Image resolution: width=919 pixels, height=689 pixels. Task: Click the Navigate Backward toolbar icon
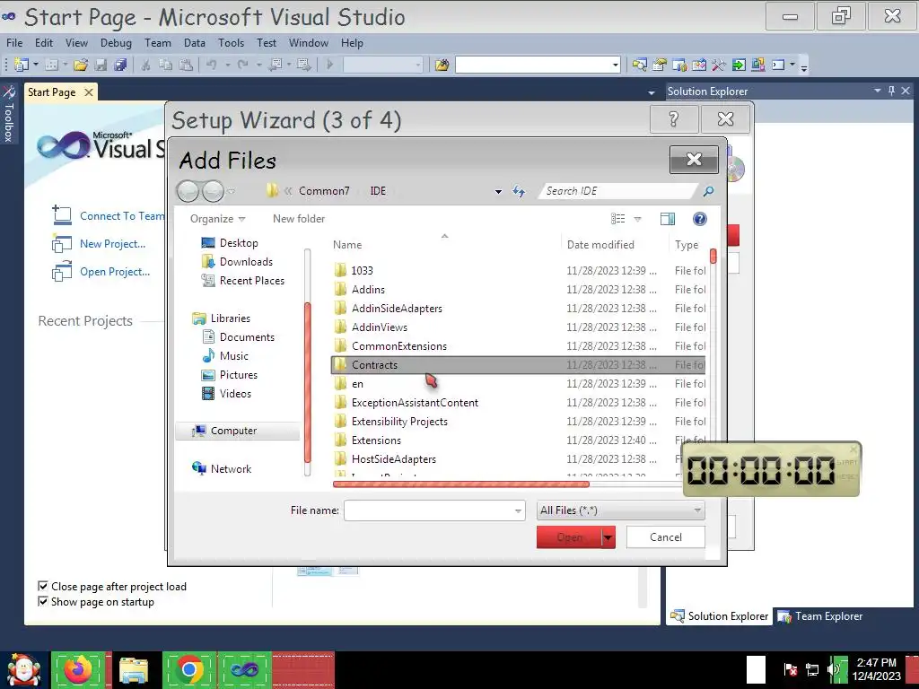275,65
